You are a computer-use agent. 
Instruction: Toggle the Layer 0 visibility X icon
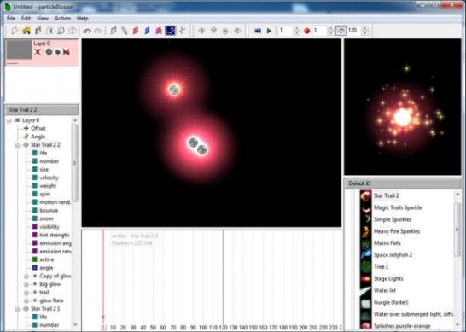click(x=38, y=52)
